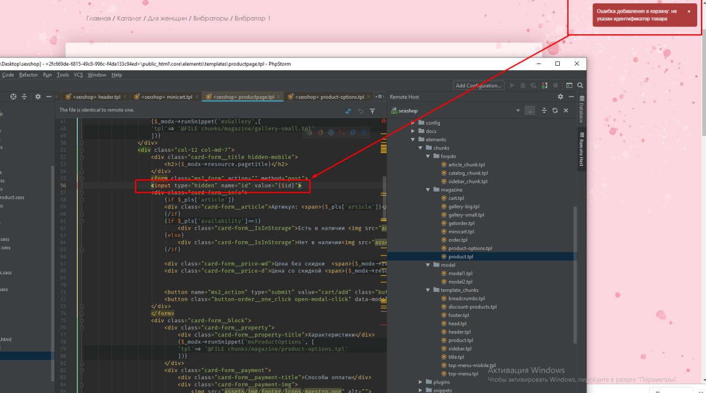Refresh the Remote Host file listing

pos(555,110)
